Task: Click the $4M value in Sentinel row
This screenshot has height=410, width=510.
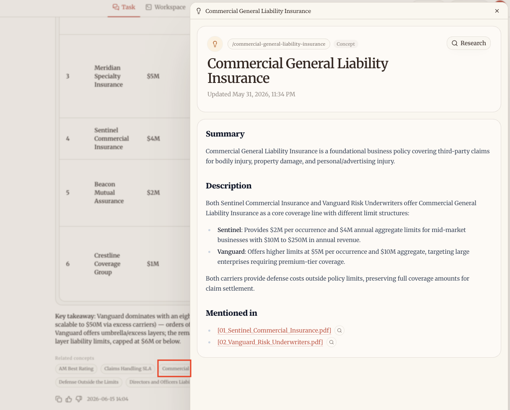Action: tap(153, 139)
